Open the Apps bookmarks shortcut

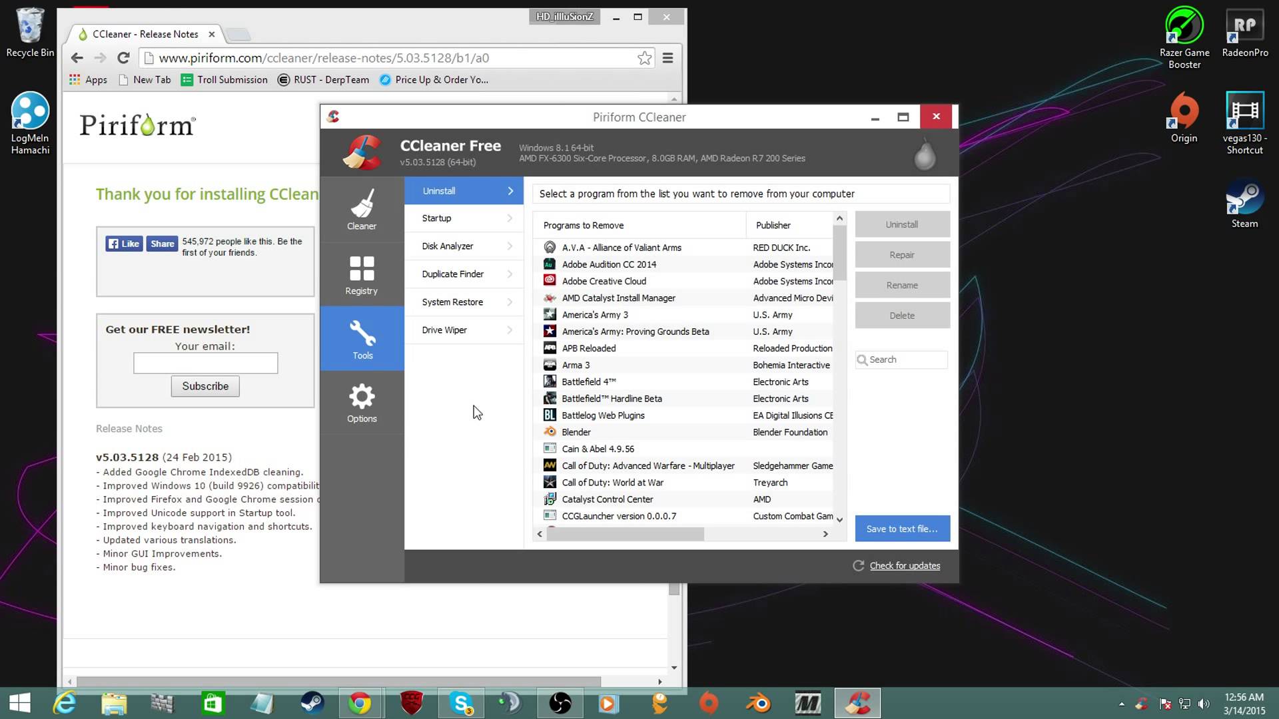pyautogui.click(x=88, y=80)
